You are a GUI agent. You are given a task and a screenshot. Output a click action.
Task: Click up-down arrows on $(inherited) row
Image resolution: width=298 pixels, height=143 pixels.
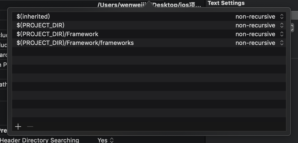point(282,17)
